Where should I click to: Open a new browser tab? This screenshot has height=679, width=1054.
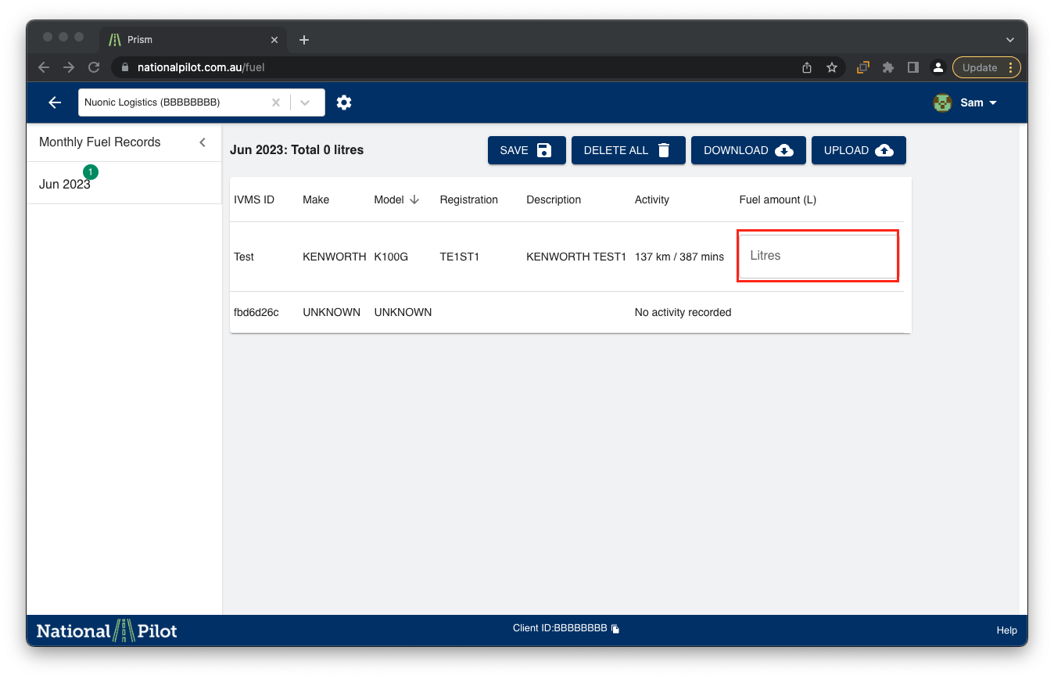coord(304,40)
